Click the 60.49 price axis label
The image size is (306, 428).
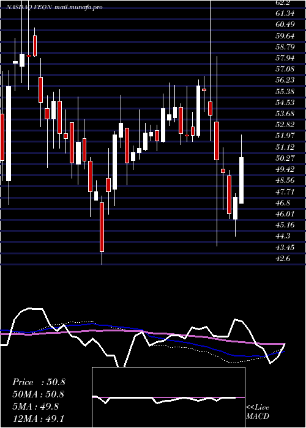[285, 24]
